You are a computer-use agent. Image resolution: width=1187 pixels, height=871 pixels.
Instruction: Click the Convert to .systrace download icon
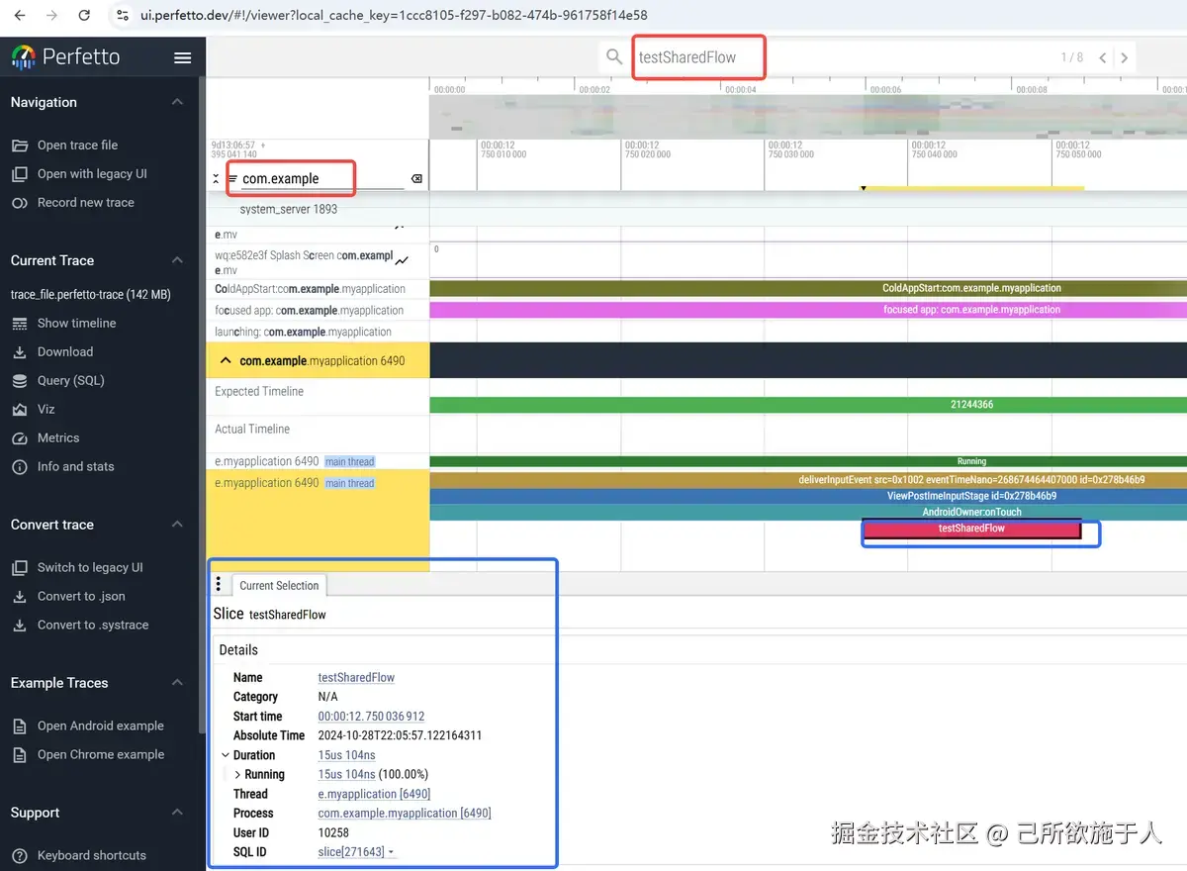point(20,626)
